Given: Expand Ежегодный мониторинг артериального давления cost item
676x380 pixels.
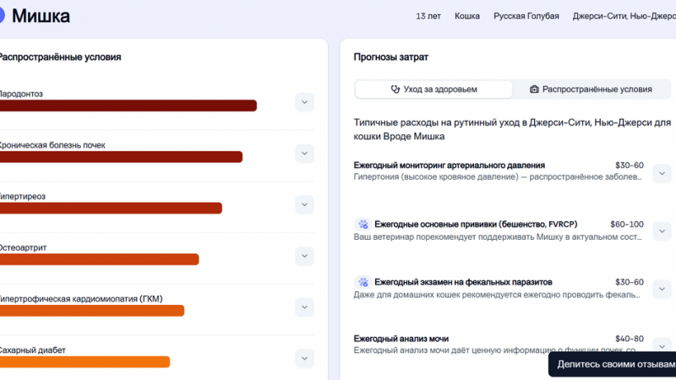Looking at the screenshot, I should [662, 174].
